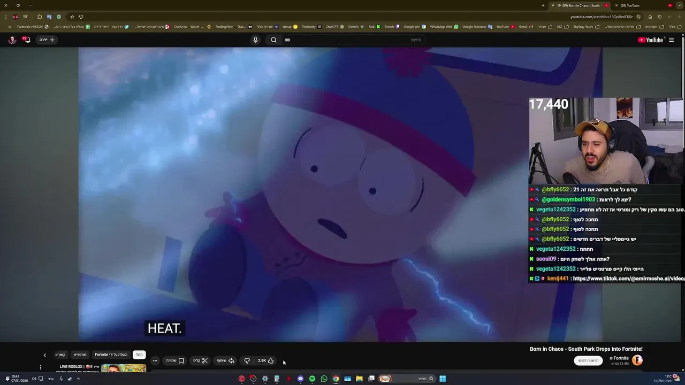Subscribe to the Fortnite channel
The height and width of the screenshot is (385, 685).
[x=588, y=360]
